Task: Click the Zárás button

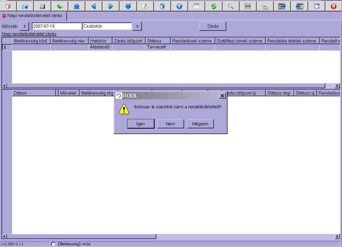Action: (x=213, y=26)
